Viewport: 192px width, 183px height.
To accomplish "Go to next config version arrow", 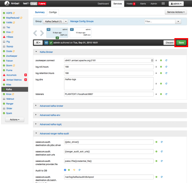I will click(42, 33).
